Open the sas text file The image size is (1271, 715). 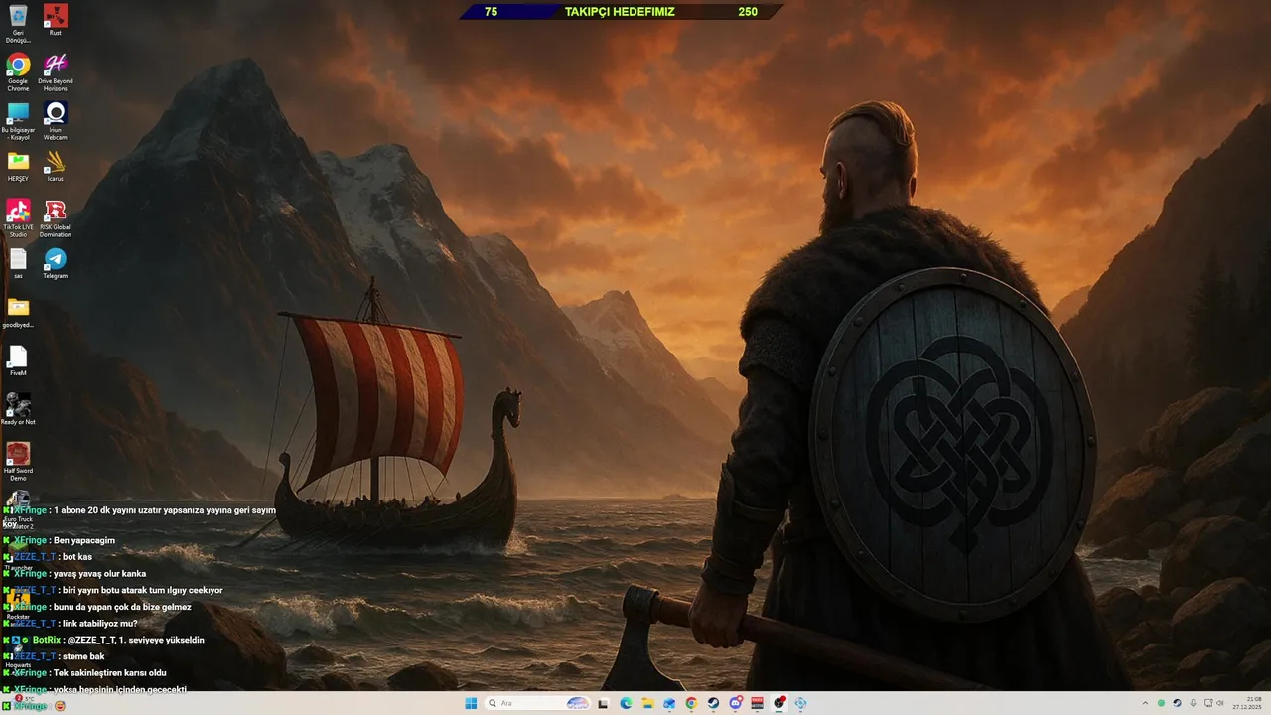(x=18, y=263)
